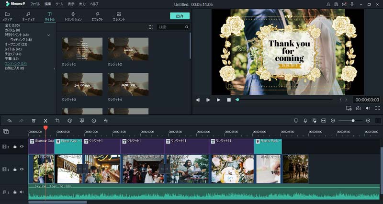Enter full screen preview
The width and height of the screenshot is (383, 204).
coord(377,108)
